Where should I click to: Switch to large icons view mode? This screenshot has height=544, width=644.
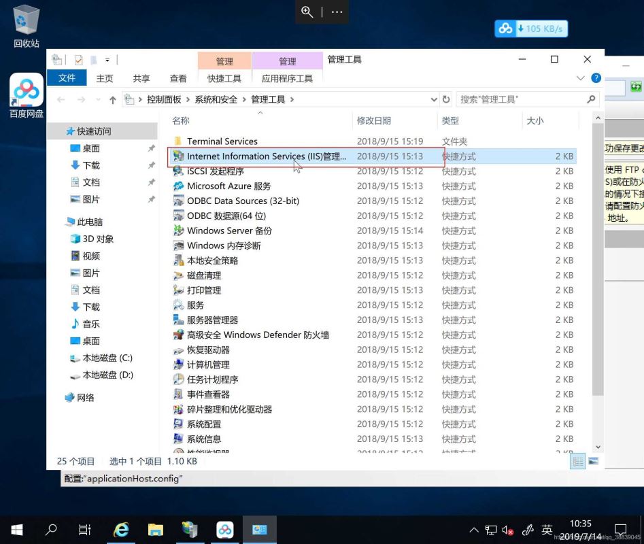[593, 461]
